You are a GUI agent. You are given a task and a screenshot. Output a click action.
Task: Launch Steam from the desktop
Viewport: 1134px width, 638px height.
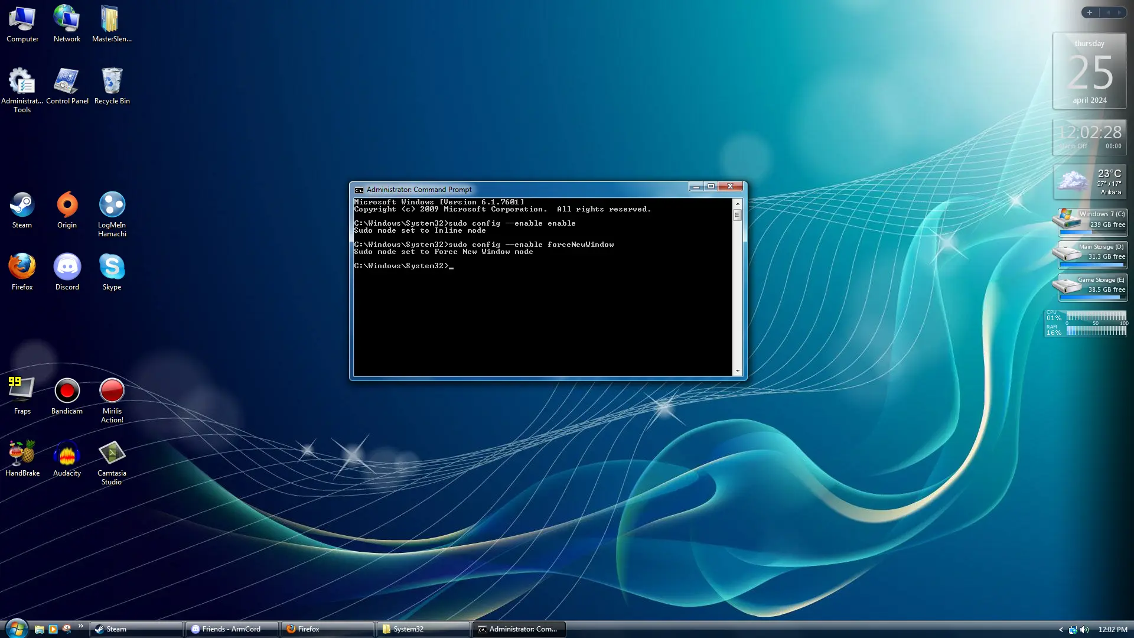pyautogui.click(x=22, y=210)
